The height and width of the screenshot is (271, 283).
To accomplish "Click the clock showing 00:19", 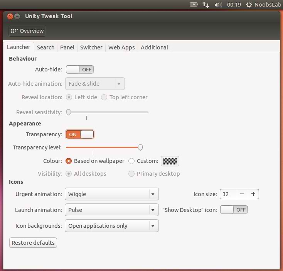I will 234,5.
